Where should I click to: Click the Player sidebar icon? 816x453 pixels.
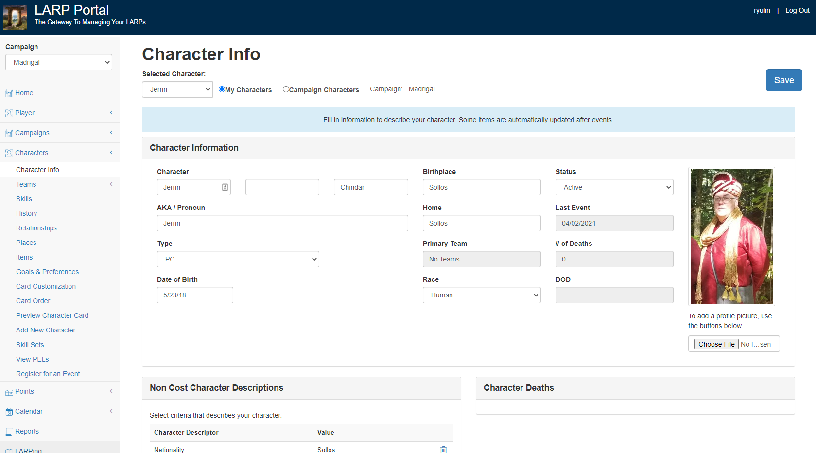click(9, 113)
